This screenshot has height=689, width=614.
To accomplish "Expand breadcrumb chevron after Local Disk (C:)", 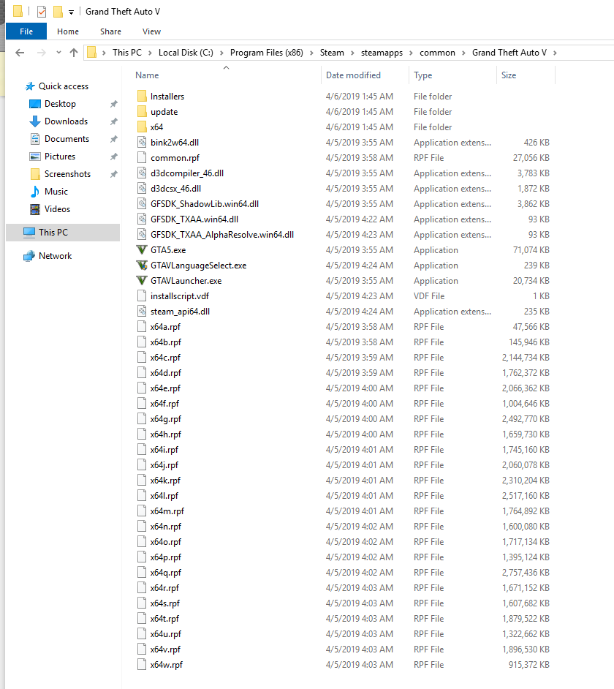I will [x=221, y=53].
